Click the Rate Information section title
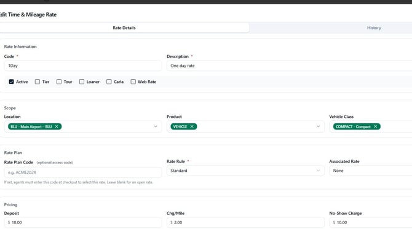This screenshot has width=412, height=229. pyautogui.click(x=20, y=47)
